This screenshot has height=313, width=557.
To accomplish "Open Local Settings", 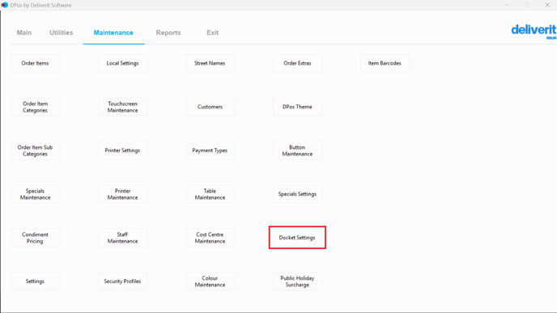I will click(122, 63).
